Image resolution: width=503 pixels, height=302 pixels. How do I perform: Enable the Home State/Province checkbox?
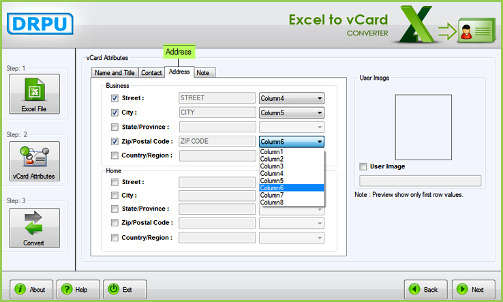[x=115, y=209]
